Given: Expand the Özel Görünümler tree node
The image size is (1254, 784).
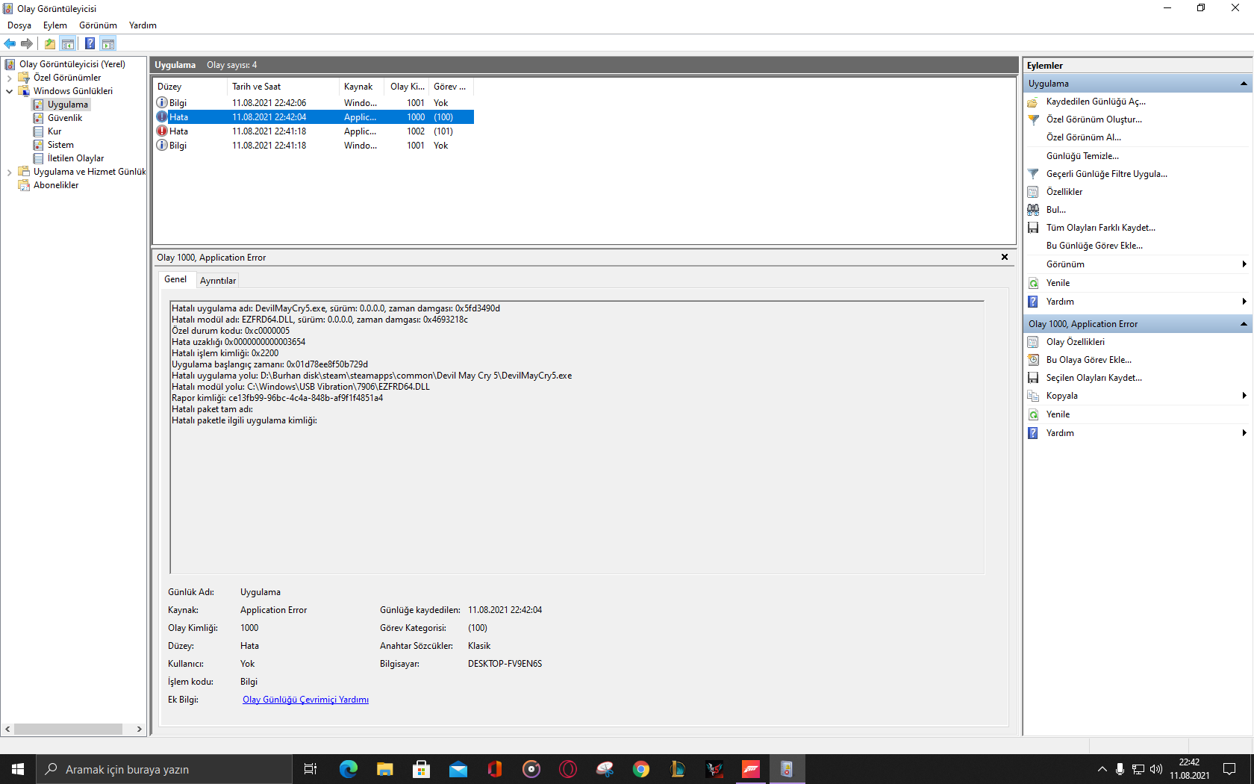Looking at the screenshot, I should [x=9, y=78].
